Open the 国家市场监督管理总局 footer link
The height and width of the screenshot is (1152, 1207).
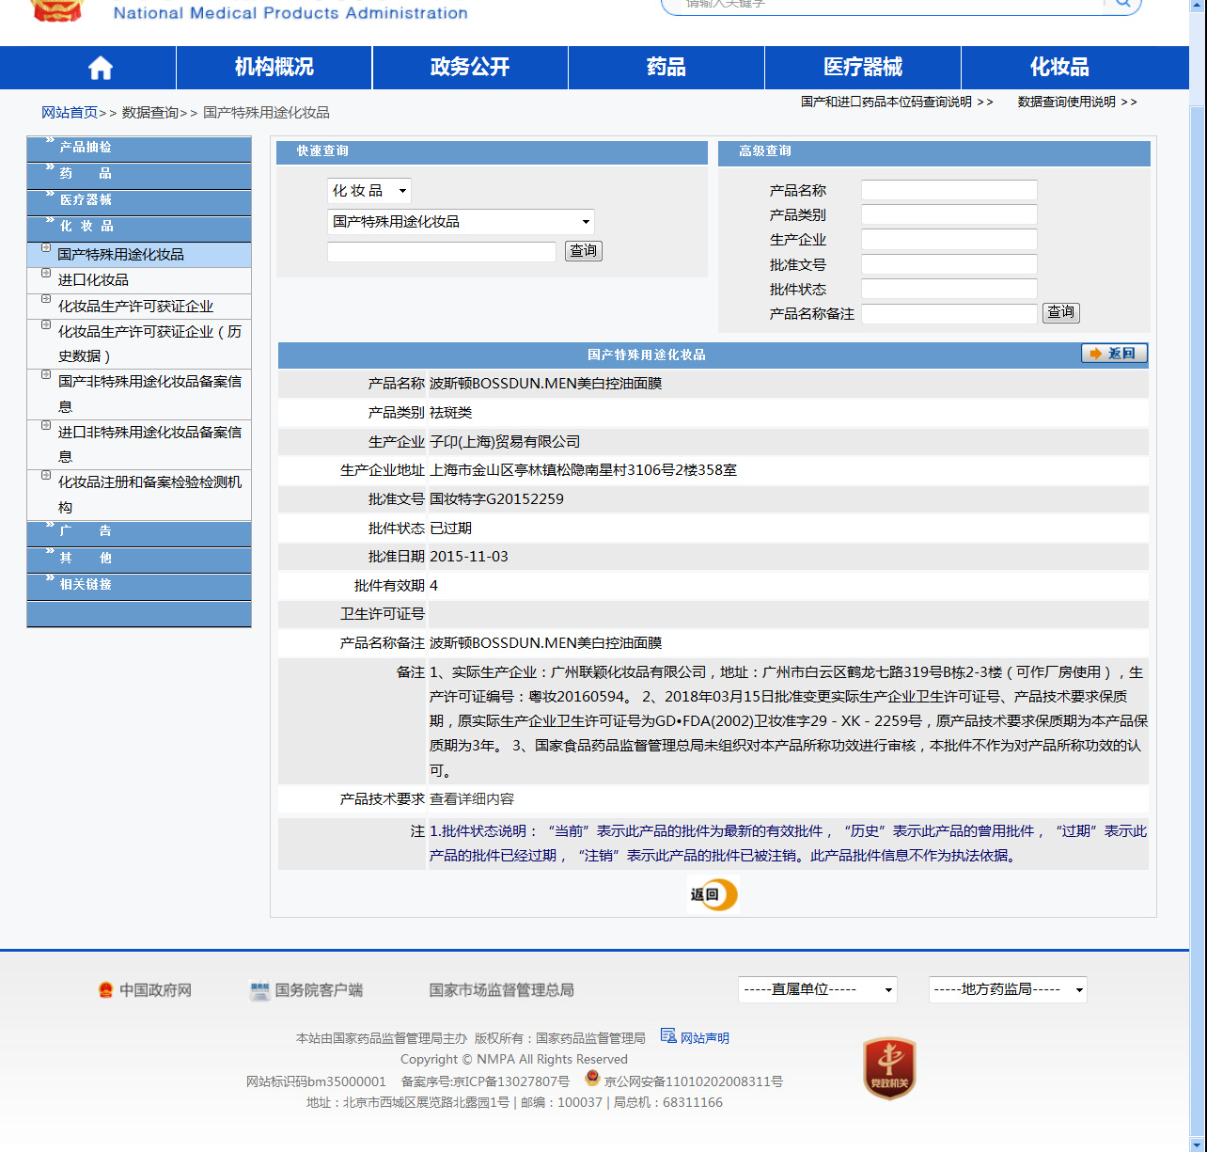coord(501,990)
